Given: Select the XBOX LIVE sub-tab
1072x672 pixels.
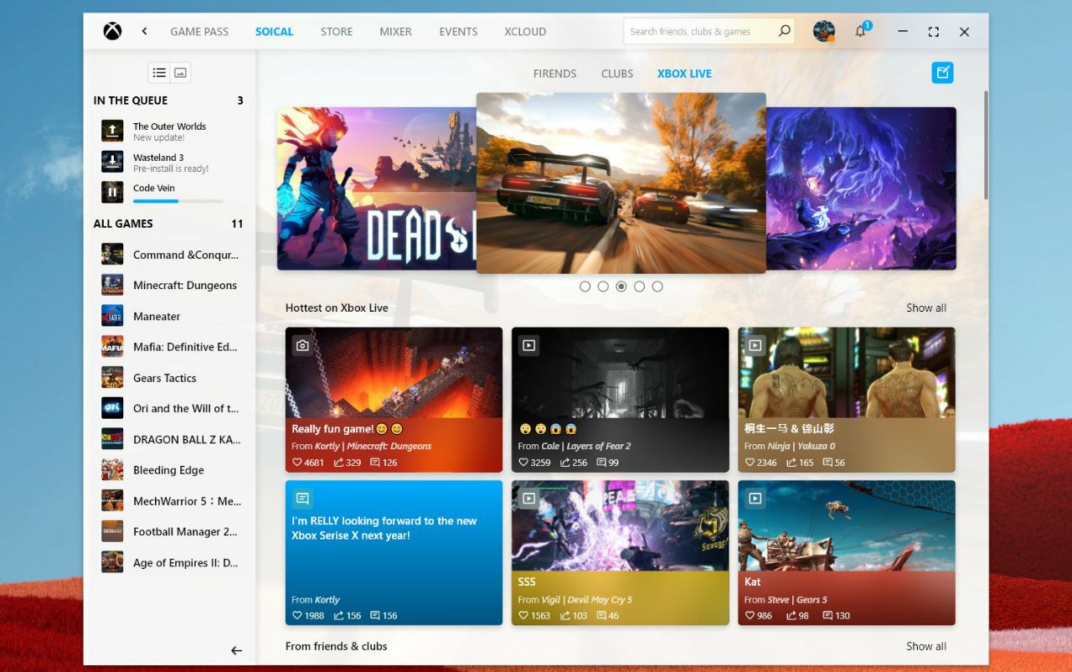Looking at the screenshot, I should [x=684, y=74].
